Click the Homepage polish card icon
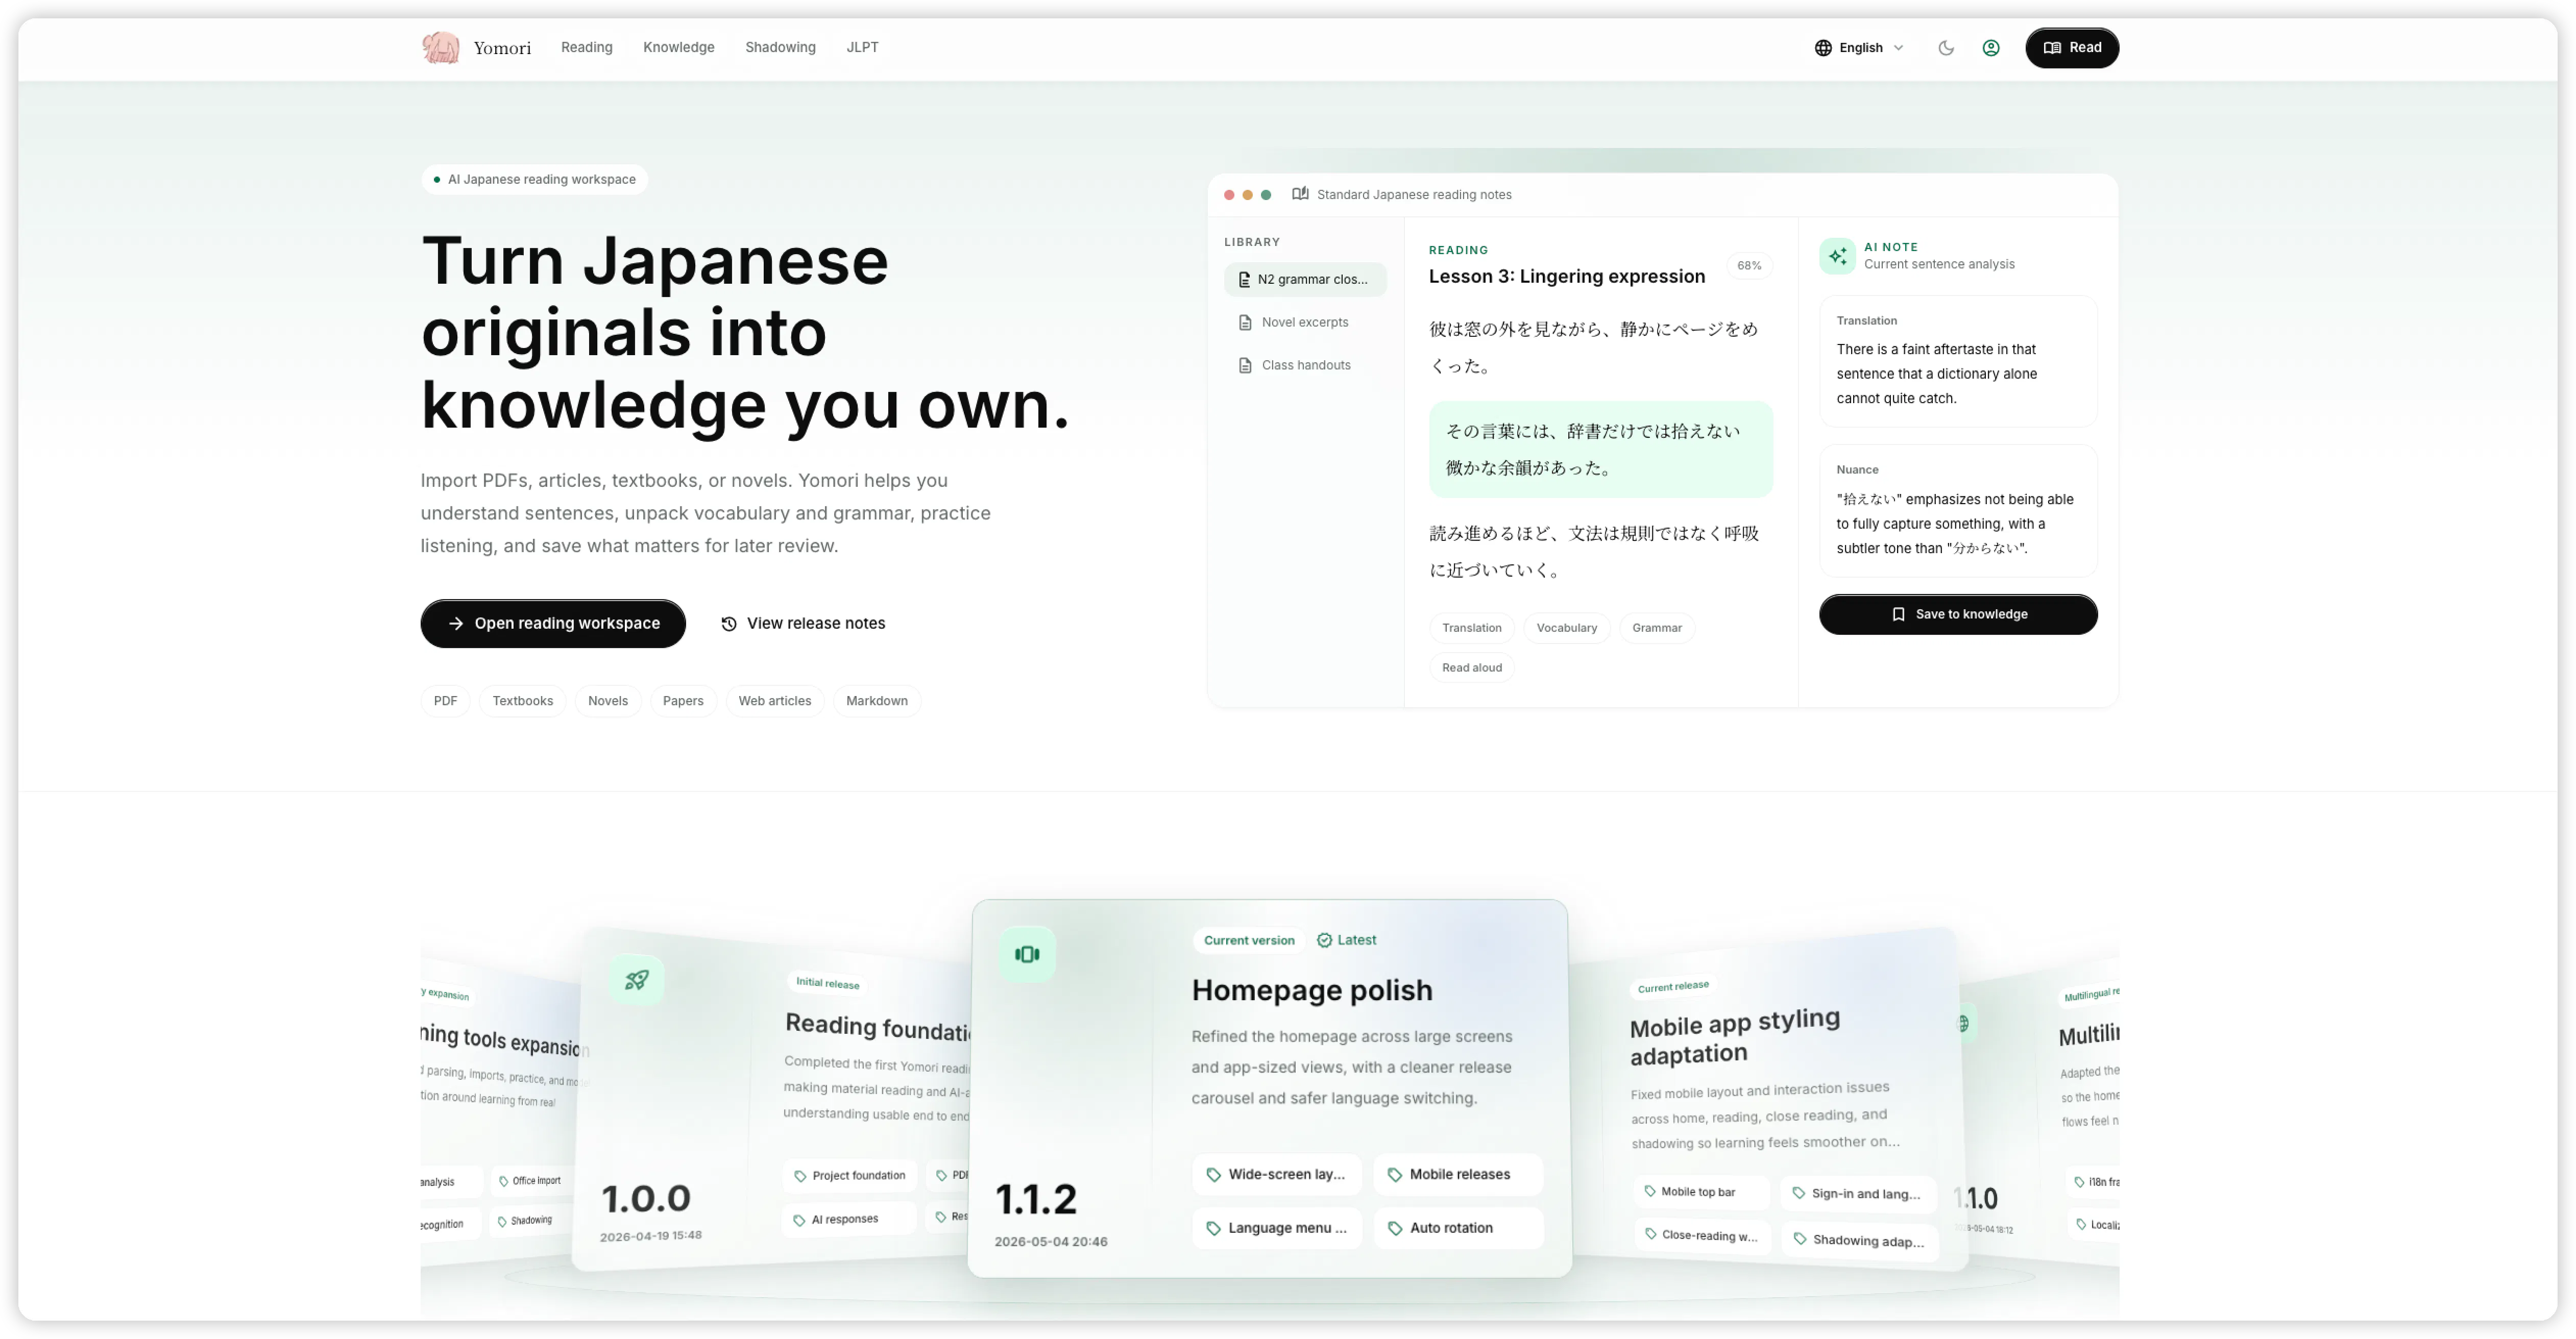Viewport: 2576px width, 1339px height. click(1027, 954)
